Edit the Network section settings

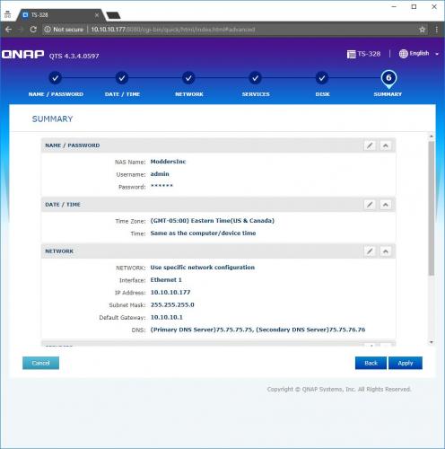(370, 251)
